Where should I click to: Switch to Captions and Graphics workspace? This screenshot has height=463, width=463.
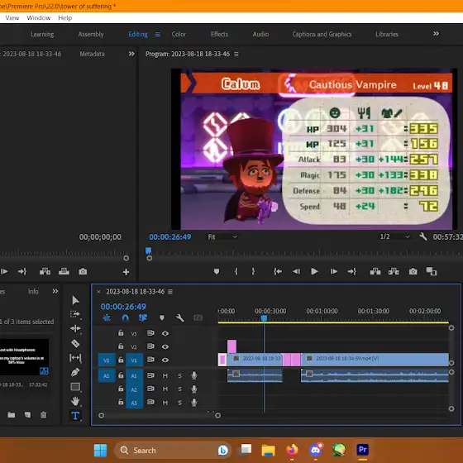322,34
